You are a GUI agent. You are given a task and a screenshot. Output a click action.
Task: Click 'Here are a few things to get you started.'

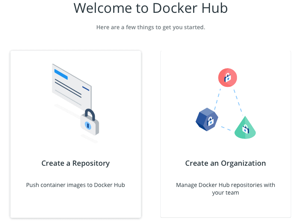tap(151, 27)
